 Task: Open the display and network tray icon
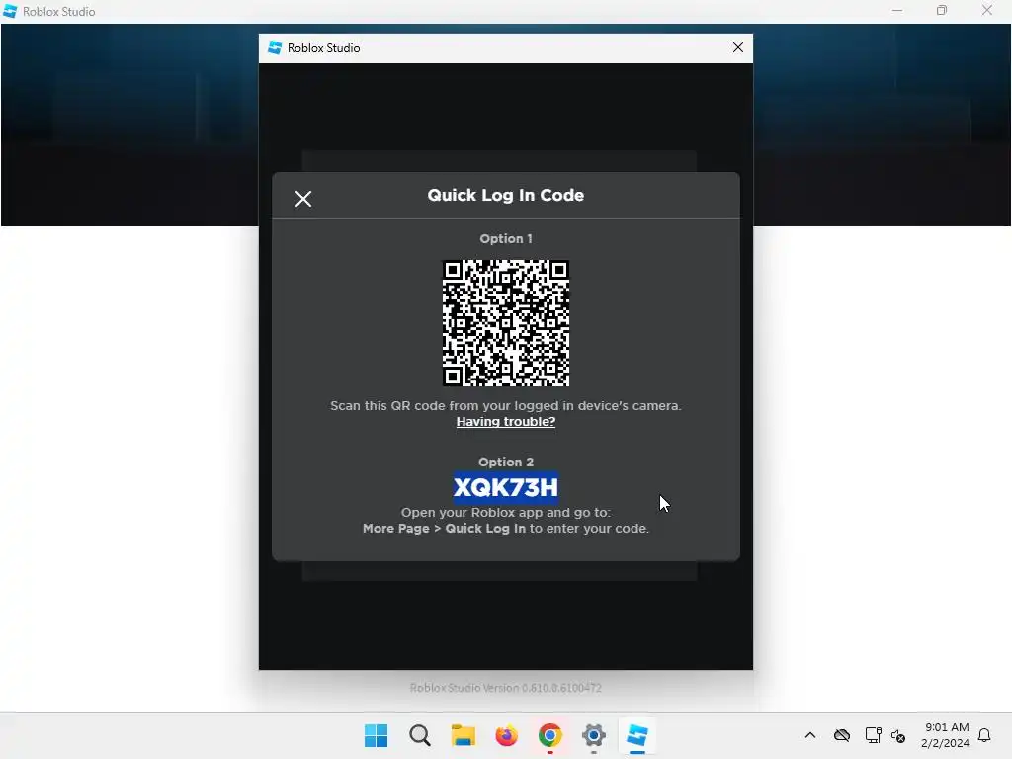coord(873,735)
